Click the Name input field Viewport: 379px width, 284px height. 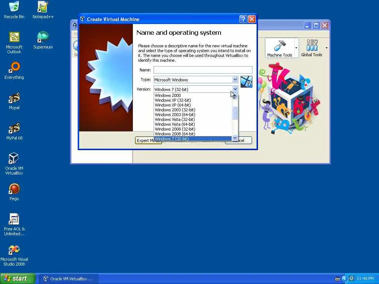pyautogui.click(x=203, y=70)
